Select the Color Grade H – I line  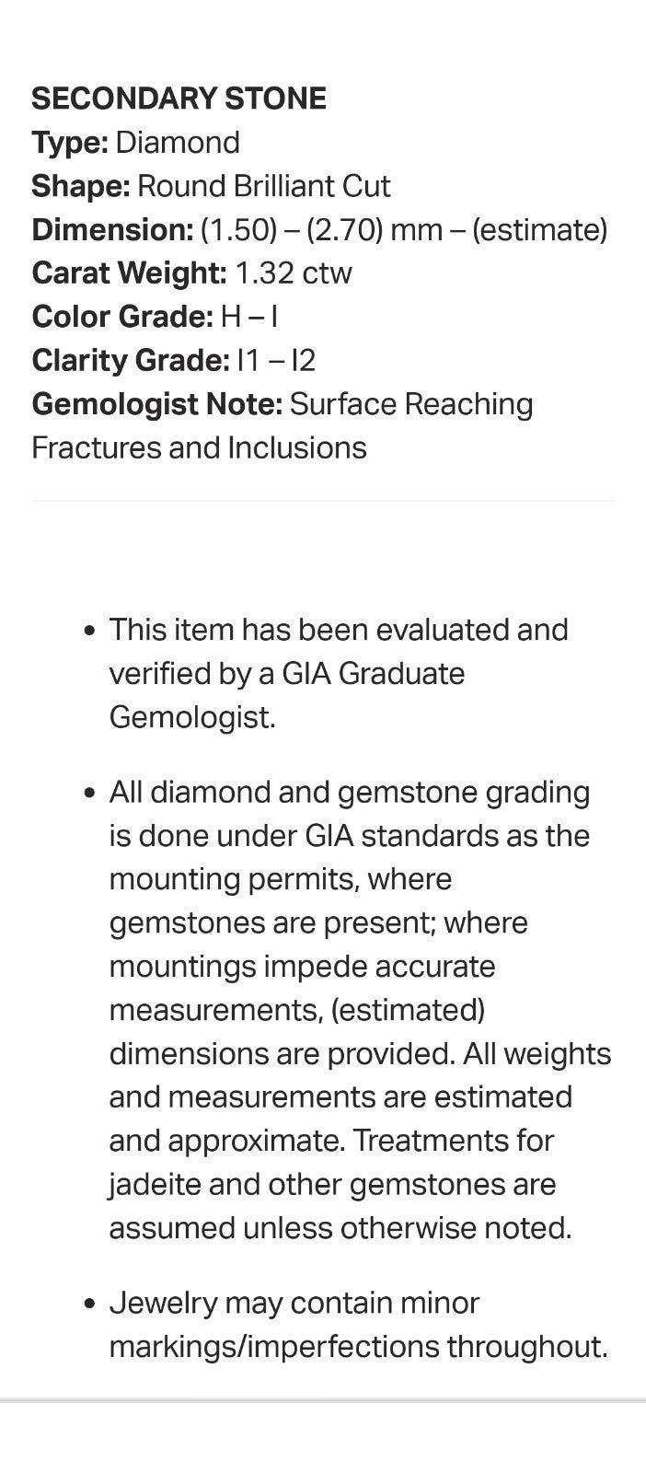[x=155, y=317]
